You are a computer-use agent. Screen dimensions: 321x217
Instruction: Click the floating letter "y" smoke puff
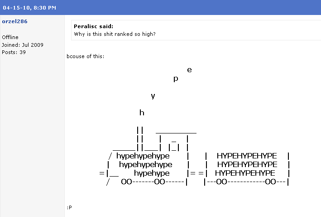[153, 96]
